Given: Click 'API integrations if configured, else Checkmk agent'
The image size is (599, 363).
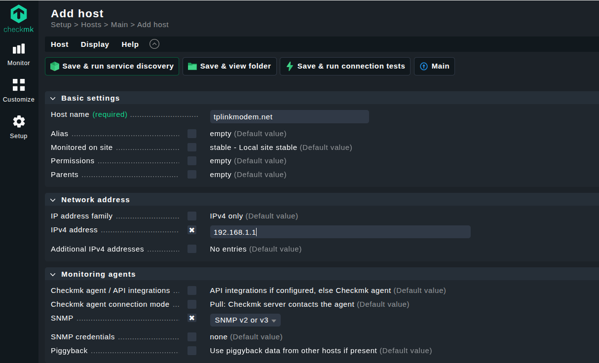Looking at the screenshot, I should [300, 290].
